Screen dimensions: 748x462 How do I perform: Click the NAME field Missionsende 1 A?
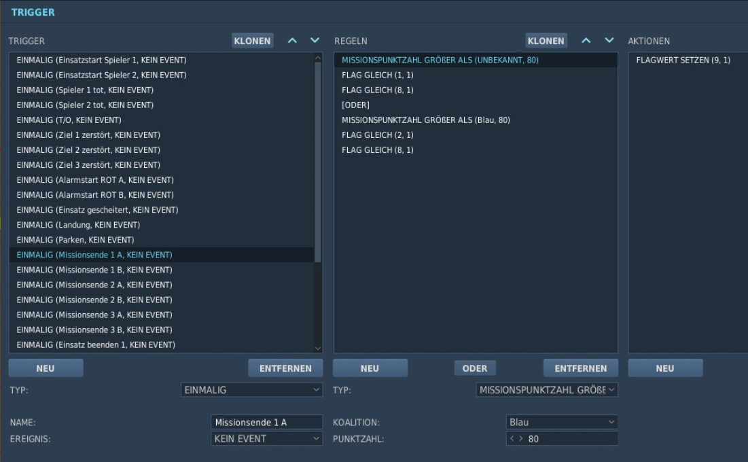pos(267,422)
